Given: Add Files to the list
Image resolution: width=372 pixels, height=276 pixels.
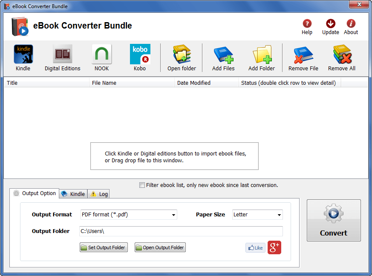Looking at the screenshot, I should (x=223, y=57).
